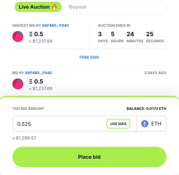The height and width of the screenshot is (175, 179).
Task: Click the Seconds countdown value
Action: coord(150,34)
